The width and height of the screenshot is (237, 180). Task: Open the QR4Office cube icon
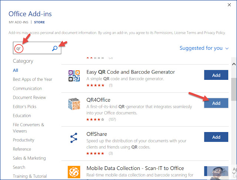(74, 104)
